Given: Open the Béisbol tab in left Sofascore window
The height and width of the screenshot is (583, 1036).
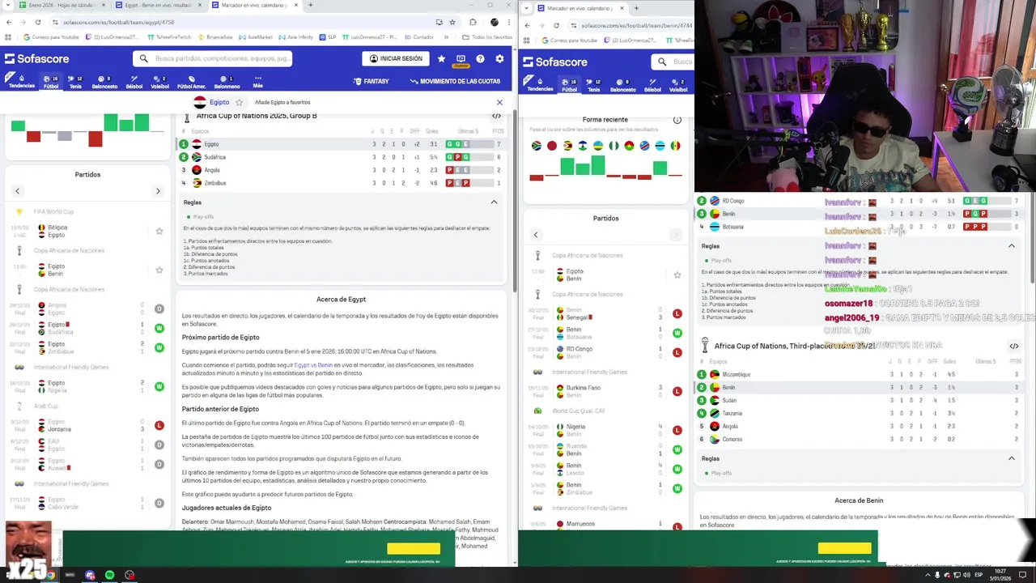Looking at the screenshot, I should tap(134, 82).
